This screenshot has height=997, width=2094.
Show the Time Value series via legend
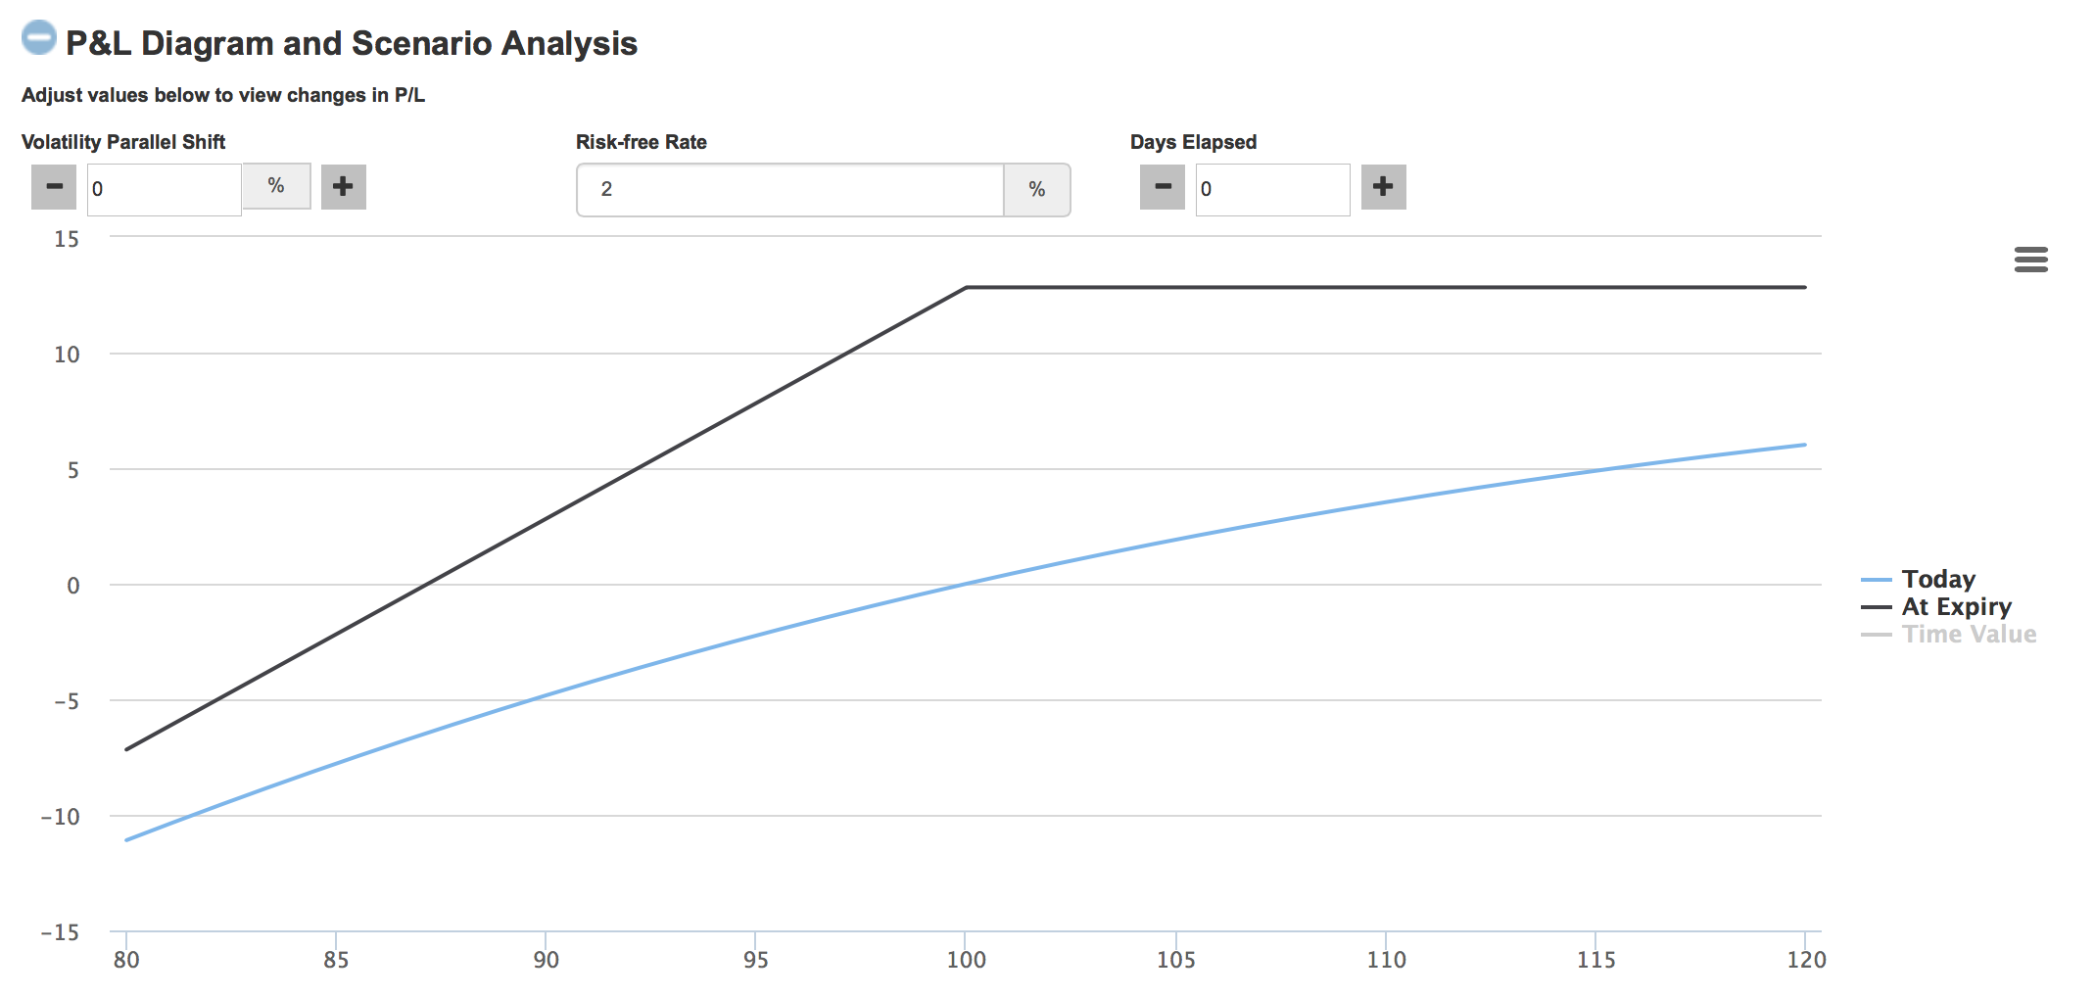pyautogui.click(x=1969, y=635)
